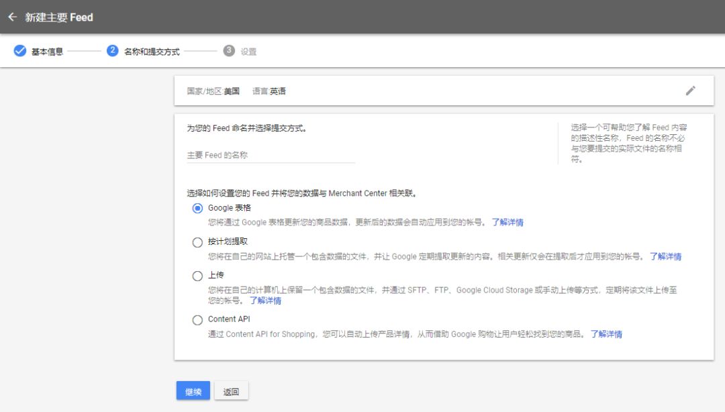725x412 pixels.
Task: Click the checkmark icon on the 基本信息 step
Action: [x=20, y=50]
